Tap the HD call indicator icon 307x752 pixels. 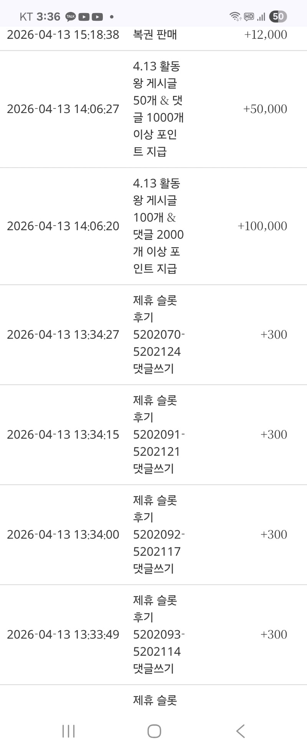(249, 17)
